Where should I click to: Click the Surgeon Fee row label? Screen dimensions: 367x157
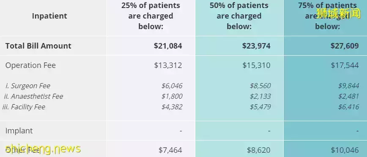(28, 86)
